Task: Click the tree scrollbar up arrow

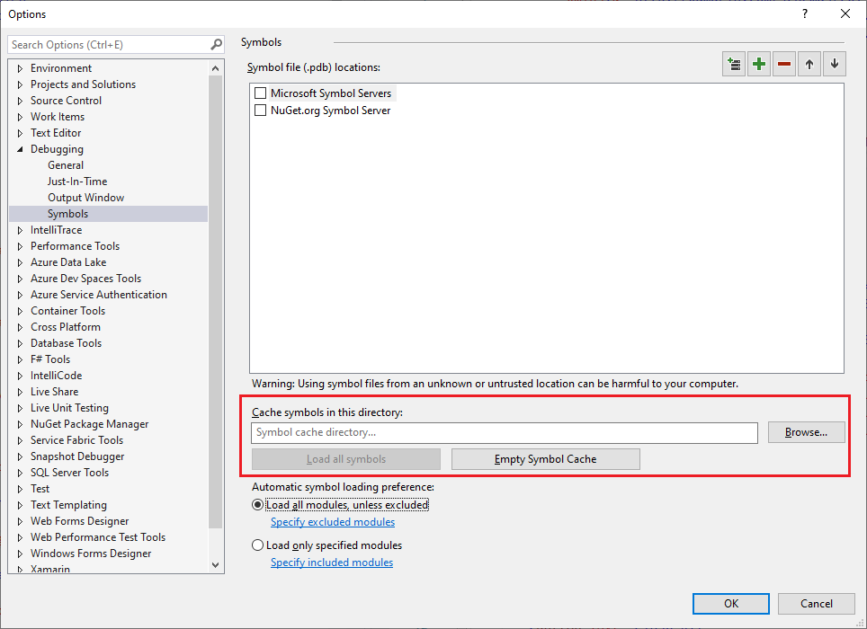Action: click(x=216, y=68)
